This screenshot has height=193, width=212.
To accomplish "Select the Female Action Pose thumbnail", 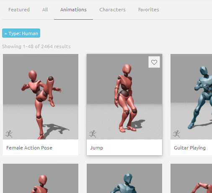I will (x=41, y=97).
